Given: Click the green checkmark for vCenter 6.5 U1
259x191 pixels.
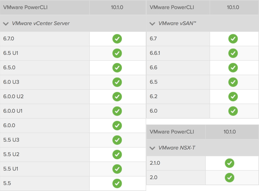Looking at the screenshot, I should pyautogui.click(x=117, y=53).
